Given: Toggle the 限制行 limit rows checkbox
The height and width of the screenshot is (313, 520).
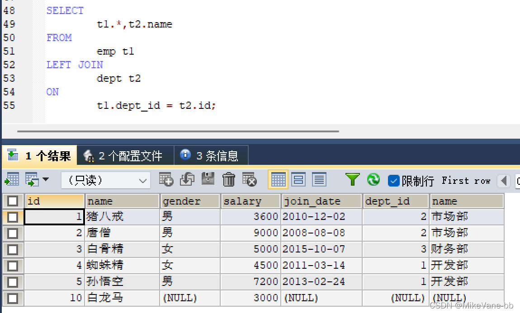Looking at the screenshot, I should [x=394, y=181].
